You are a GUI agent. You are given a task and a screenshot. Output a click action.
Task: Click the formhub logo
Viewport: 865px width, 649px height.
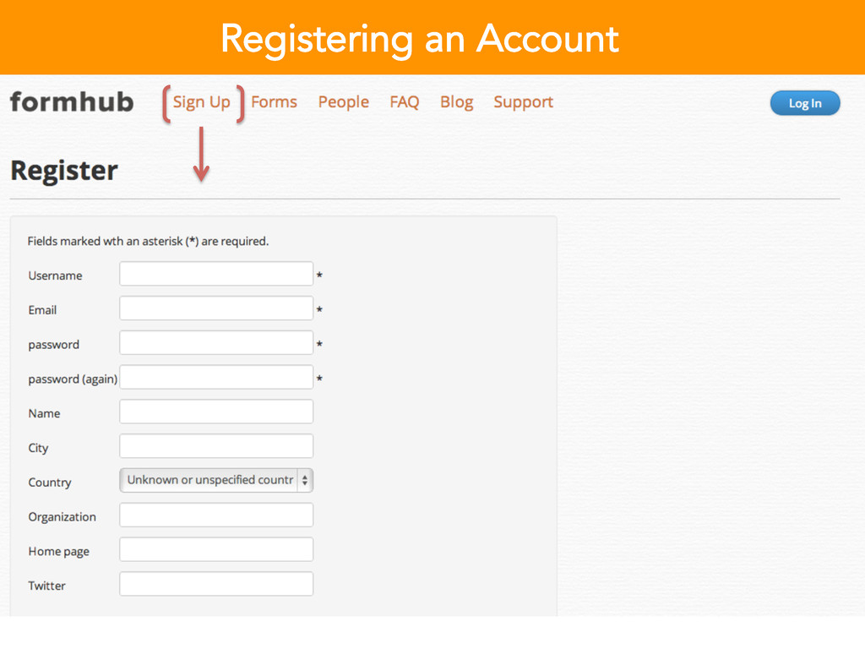click(x=71, y=102)
